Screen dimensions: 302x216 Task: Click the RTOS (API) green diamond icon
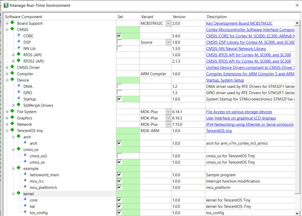pyautogui.click(x=19, y=54)
